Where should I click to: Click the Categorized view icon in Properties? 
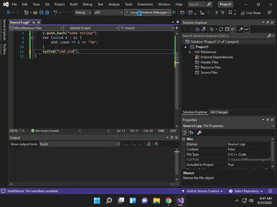pyautogui.click(x=185, y=133)
